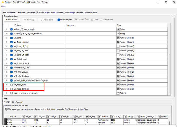Click New name field of Vlr_Icms row
Screen dimensions: 177x127
point(91,38)
